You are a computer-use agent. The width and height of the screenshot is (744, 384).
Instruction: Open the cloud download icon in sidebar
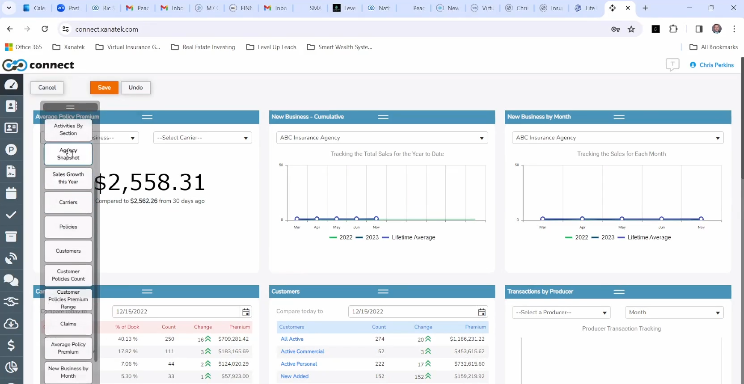pos(11,324)
